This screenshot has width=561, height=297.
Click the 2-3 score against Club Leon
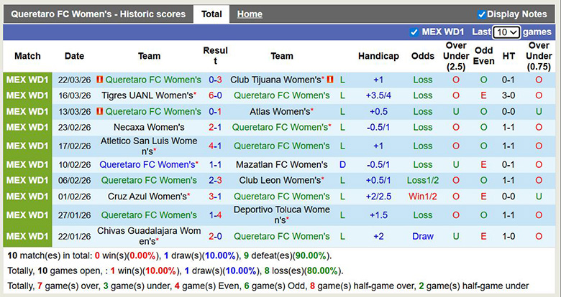click(215, 180)
